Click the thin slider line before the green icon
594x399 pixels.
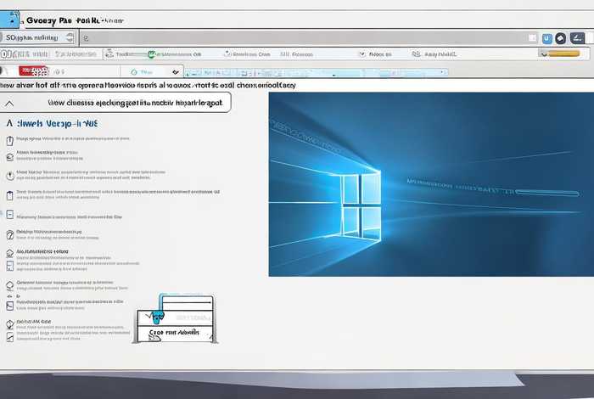tap(137, 54)
